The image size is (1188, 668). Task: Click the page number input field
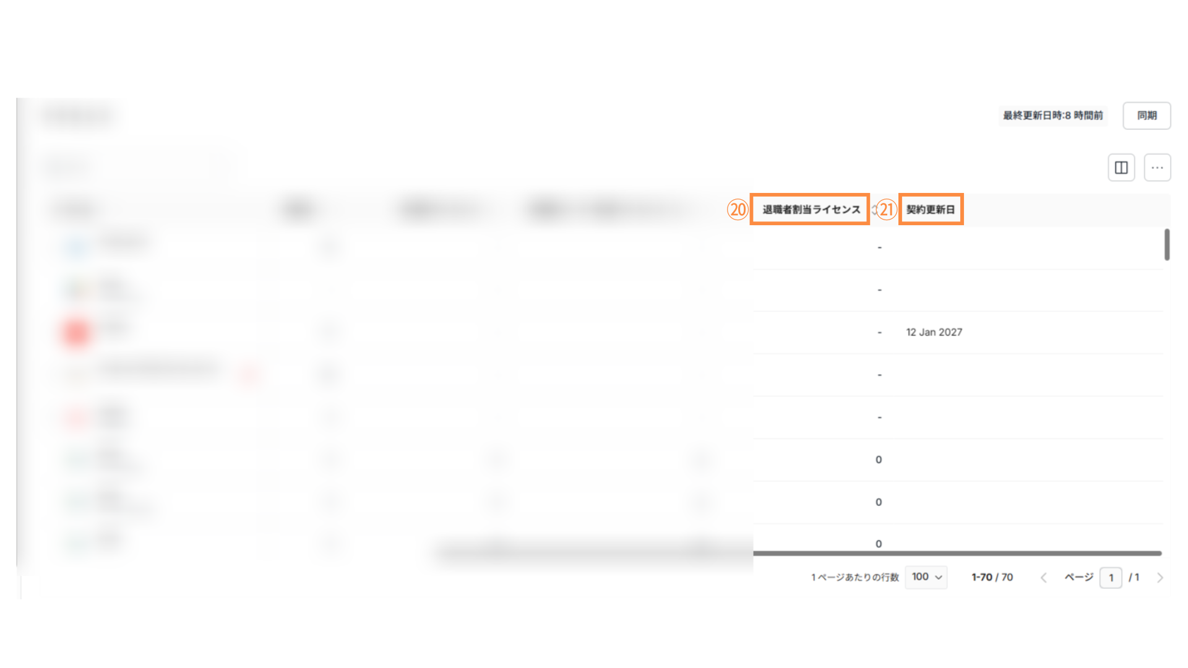click(1111, 578)
